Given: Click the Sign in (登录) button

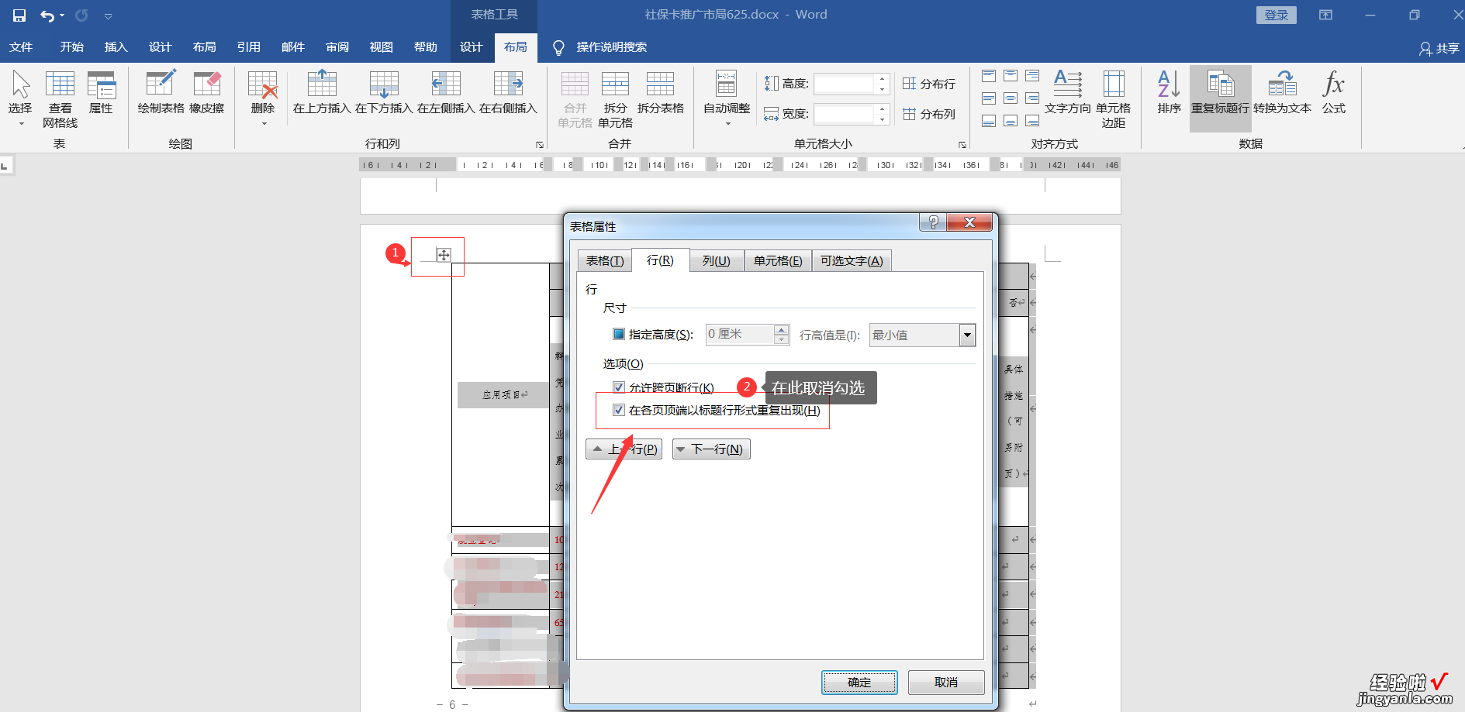Looking at the screenshot, I should point(1276,15).
